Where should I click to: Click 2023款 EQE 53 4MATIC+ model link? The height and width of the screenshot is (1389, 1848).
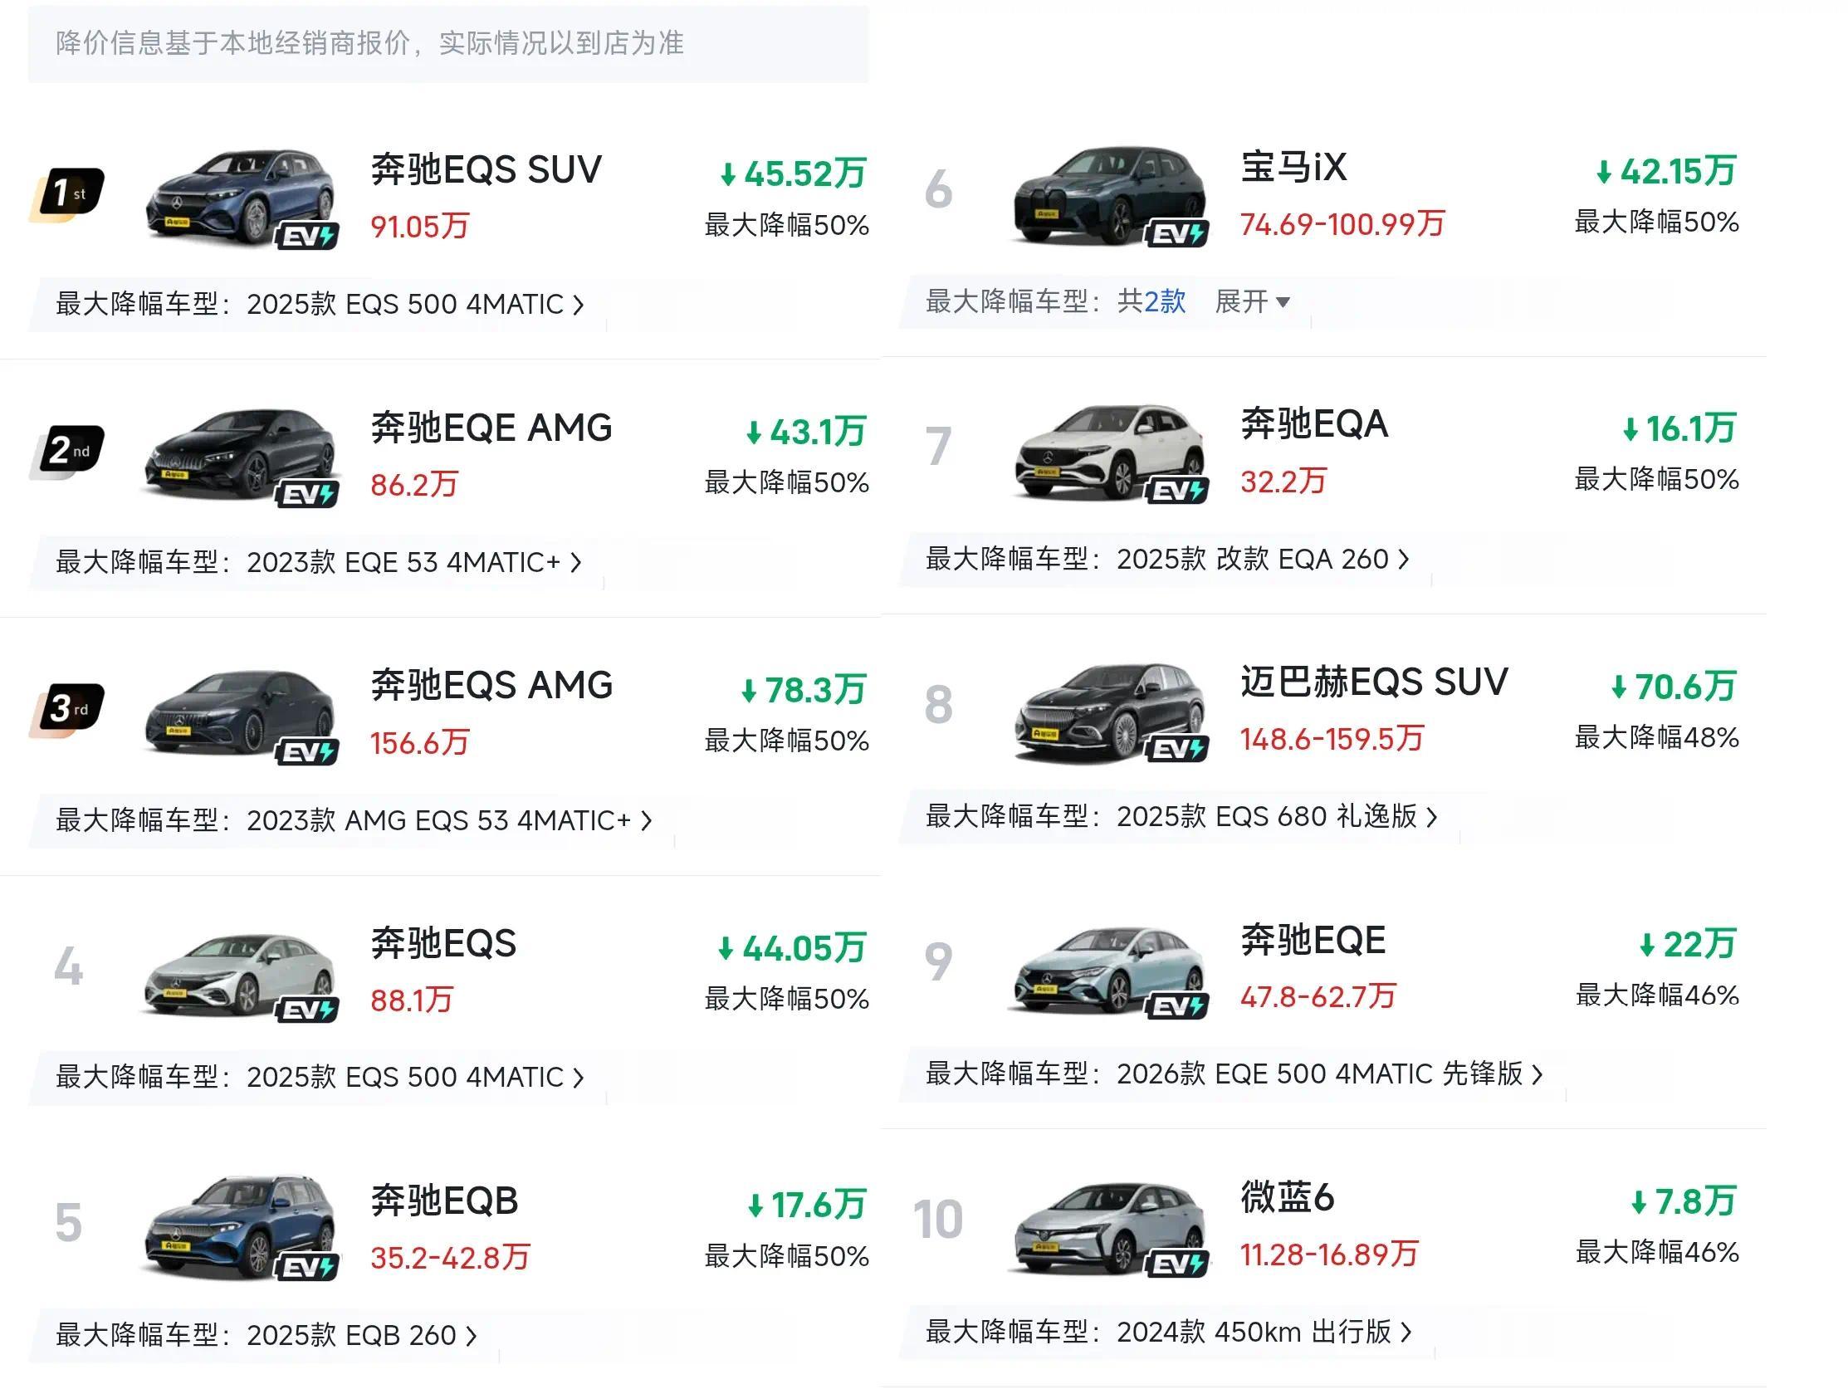[403, 562]
